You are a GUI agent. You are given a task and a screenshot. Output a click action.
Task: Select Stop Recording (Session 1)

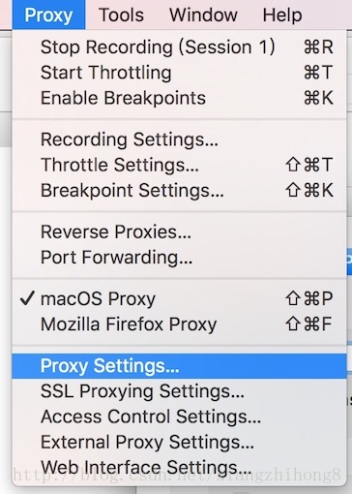point(179,47)
